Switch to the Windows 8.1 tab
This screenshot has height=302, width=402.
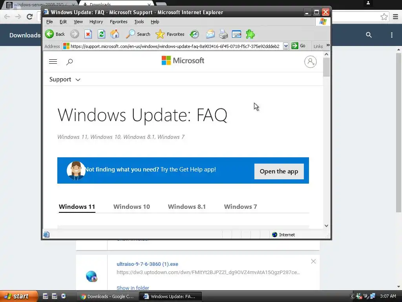(x=187, y=207)
